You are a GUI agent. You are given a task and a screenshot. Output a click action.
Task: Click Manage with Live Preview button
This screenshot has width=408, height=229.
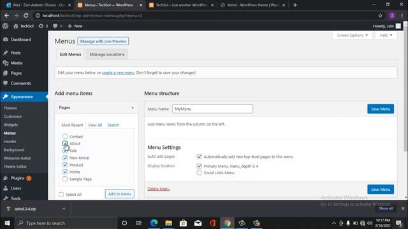pyautogui.click(x=103, y=41)
